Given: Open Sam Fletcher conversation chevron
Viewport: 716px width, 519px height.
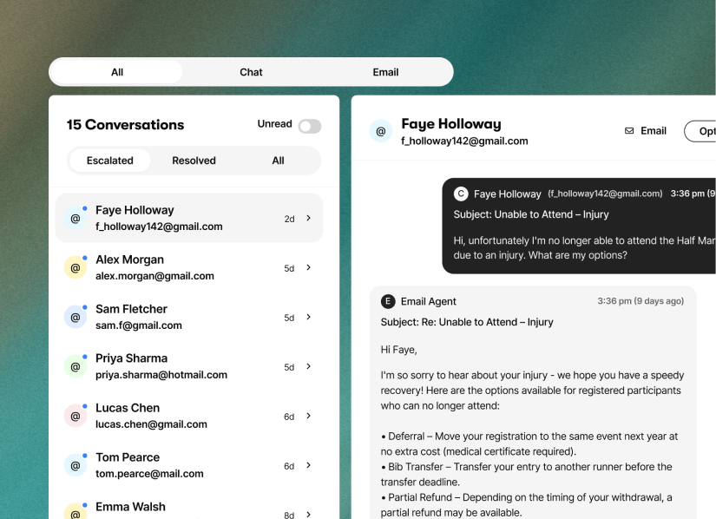Looking at the screenshot, I should [309, 317].
